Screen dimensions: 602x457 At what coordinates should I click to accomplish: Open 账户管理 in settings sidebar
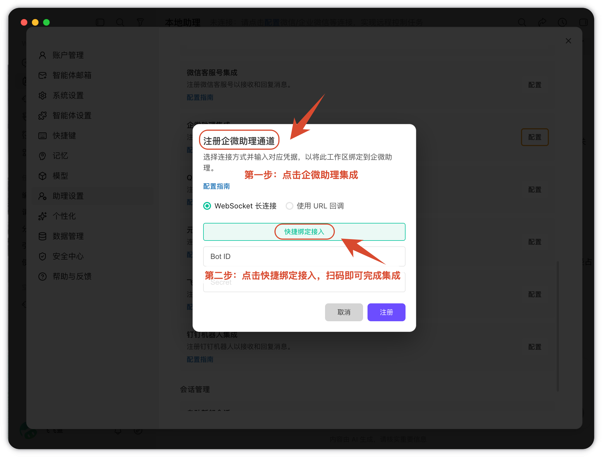(x=93, y=55)
